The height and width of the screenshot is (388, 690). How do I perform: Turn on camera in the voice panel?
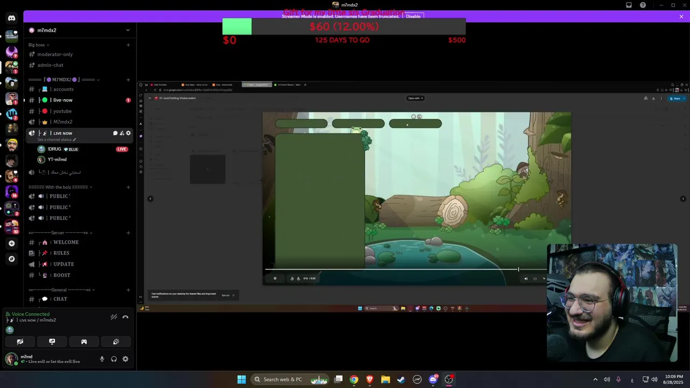pos(20,342)
